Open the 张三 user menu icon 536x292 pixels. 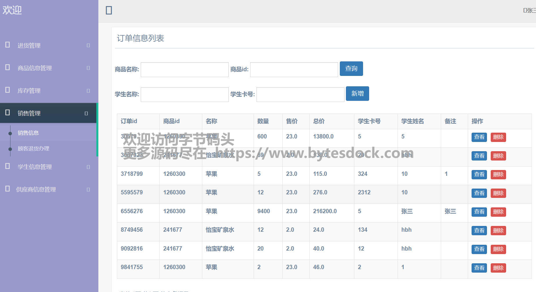coord(525,10)
